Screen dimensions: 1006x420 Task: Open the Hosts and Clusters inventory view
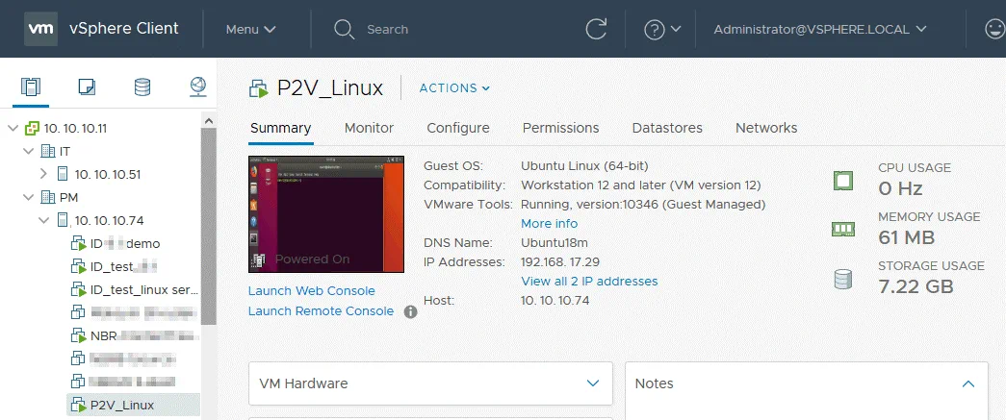tap(32, 87)
